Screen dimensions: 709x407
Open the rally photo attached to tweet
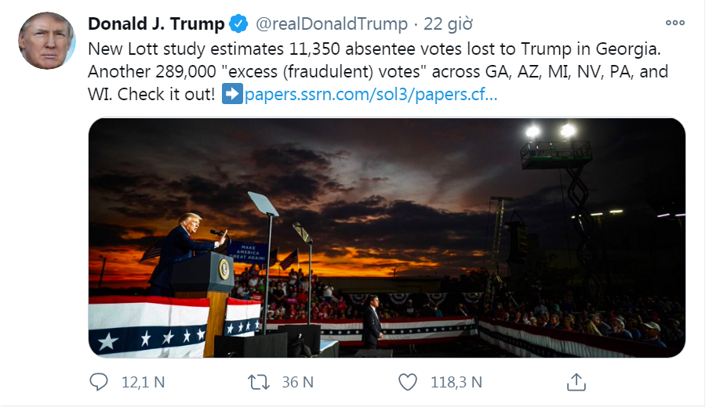click(x=387, y=237)
